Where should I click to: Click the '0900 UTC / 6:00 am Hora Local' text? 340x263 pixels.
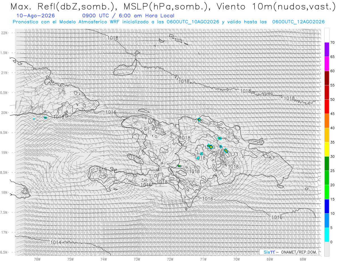coord(128,16)
